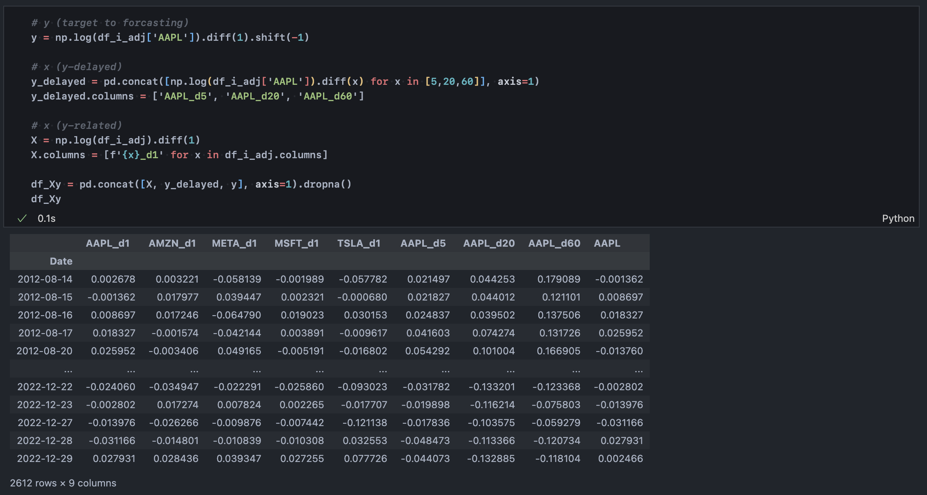Click the 0.074274 cell in AAPL_d20 column
927x495 pixels.
(x=494, y=333)
